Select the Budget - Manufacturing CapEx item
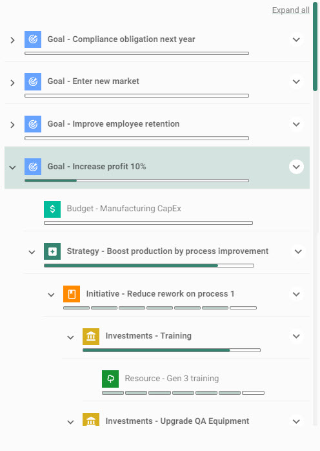 tap(166, 210)
